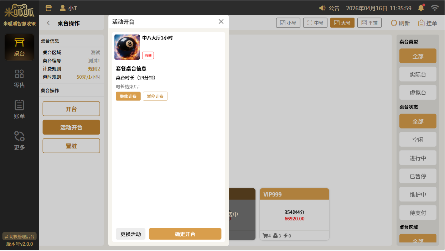Open the 小T user profile icon
The width and height of the screenshot is (445, 251).
coord(63,8)
